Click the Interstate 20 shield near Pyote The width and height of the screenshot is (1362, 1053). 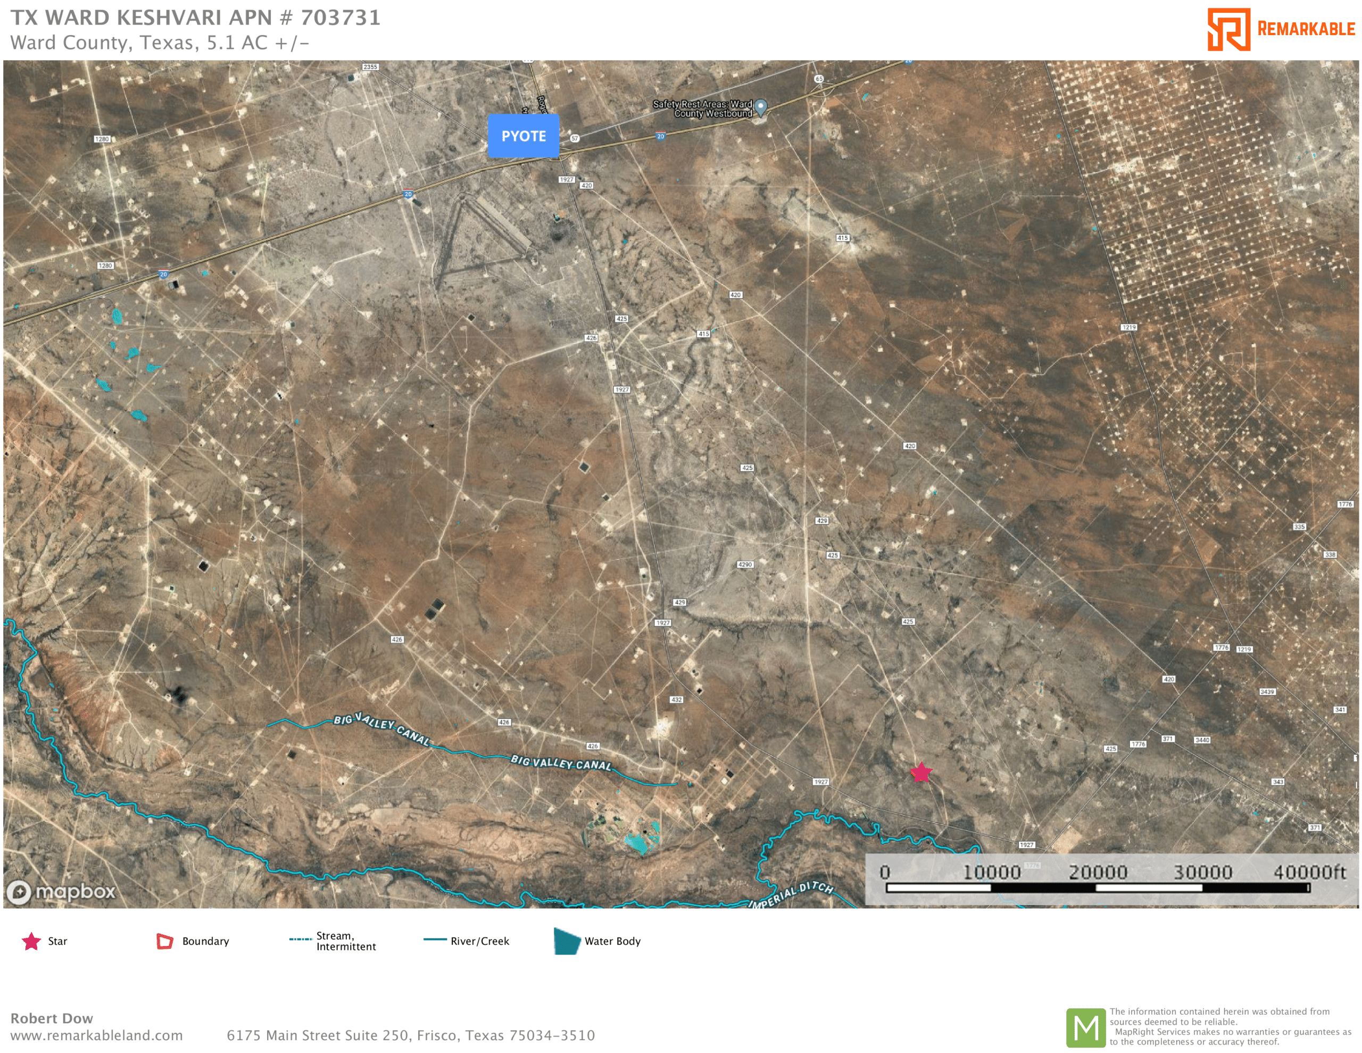(x=408, y=195)
